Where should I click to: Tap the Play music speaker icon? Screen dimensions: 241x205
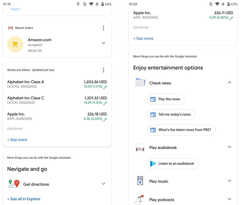coord(140,181)
